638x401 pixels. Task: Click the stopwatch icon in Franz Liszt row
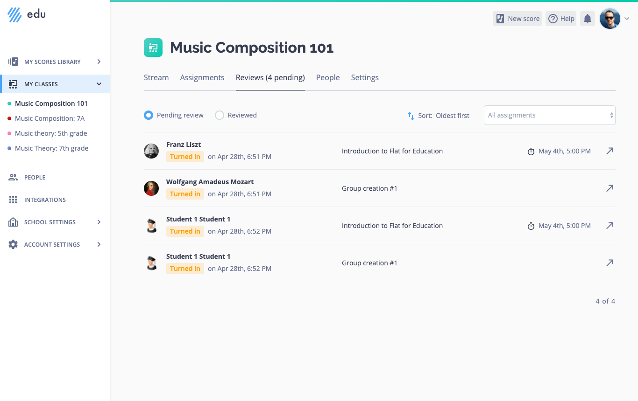(531, 152)
